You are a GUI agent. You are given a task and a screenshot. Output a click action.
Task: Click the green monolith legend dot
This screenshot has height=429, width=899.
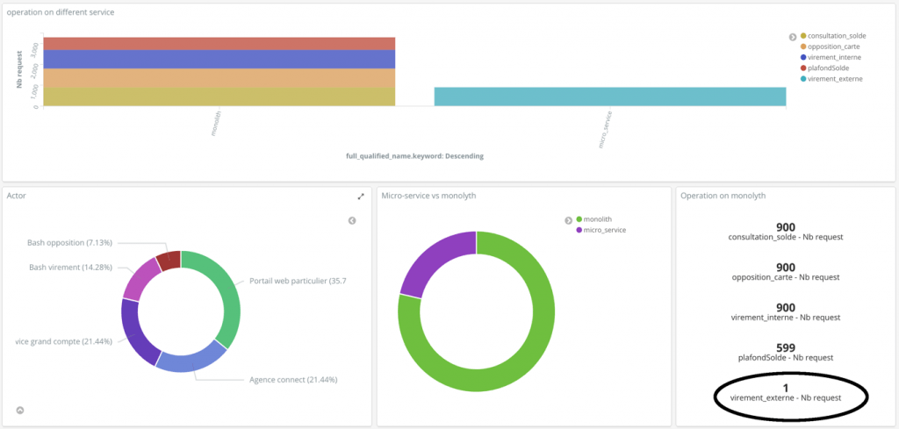pyautogui.click(x=579, y=219)
